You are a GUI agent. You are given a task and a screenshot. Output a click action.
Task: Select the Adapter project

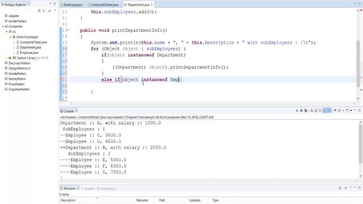click(x=14, y=16)
